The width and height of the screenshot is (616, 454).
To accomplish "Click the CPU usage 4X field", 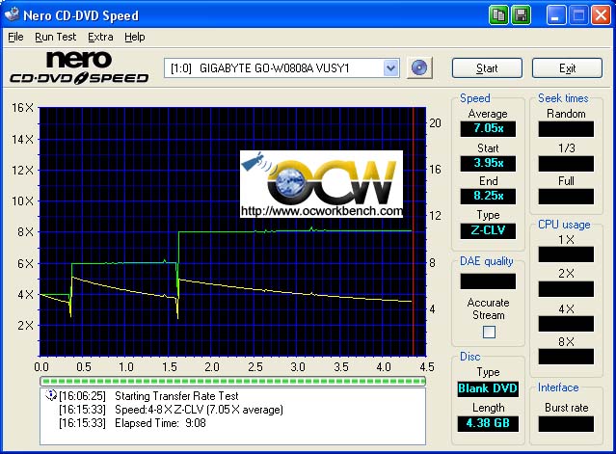I will (x=566, y=324).
